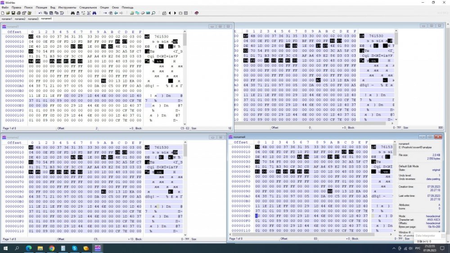This screenshot has height=253, width=450.
Task: Open help with the red book icon
Action: coord(196,13)
